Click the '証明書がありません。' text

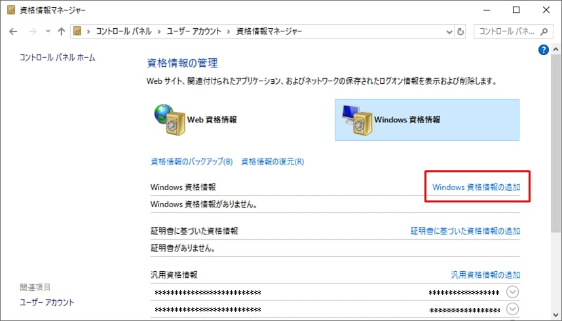[183, 248]
